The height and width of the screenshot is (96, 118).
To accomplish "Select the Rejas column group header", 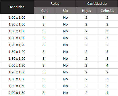I will click(x=55, y=4).
